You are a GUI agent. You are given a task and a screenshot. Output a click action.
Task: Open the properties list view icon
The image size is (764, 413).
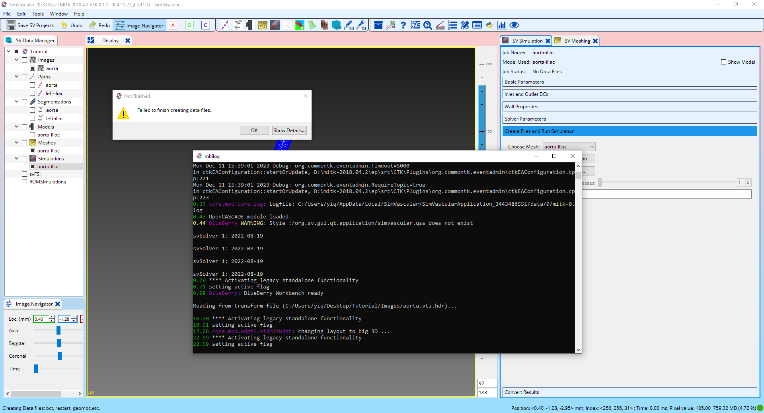click(477, 25)
